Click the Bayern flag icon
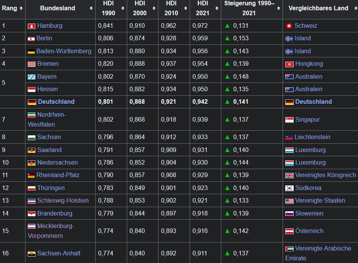 pos(32,77)
